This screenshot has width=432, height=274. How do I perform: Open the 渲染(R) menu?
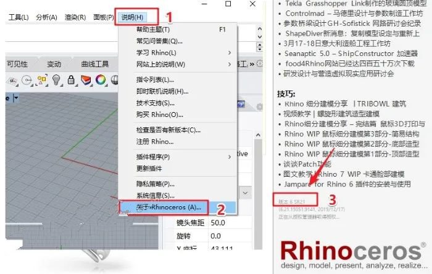[x=75, y=17]
